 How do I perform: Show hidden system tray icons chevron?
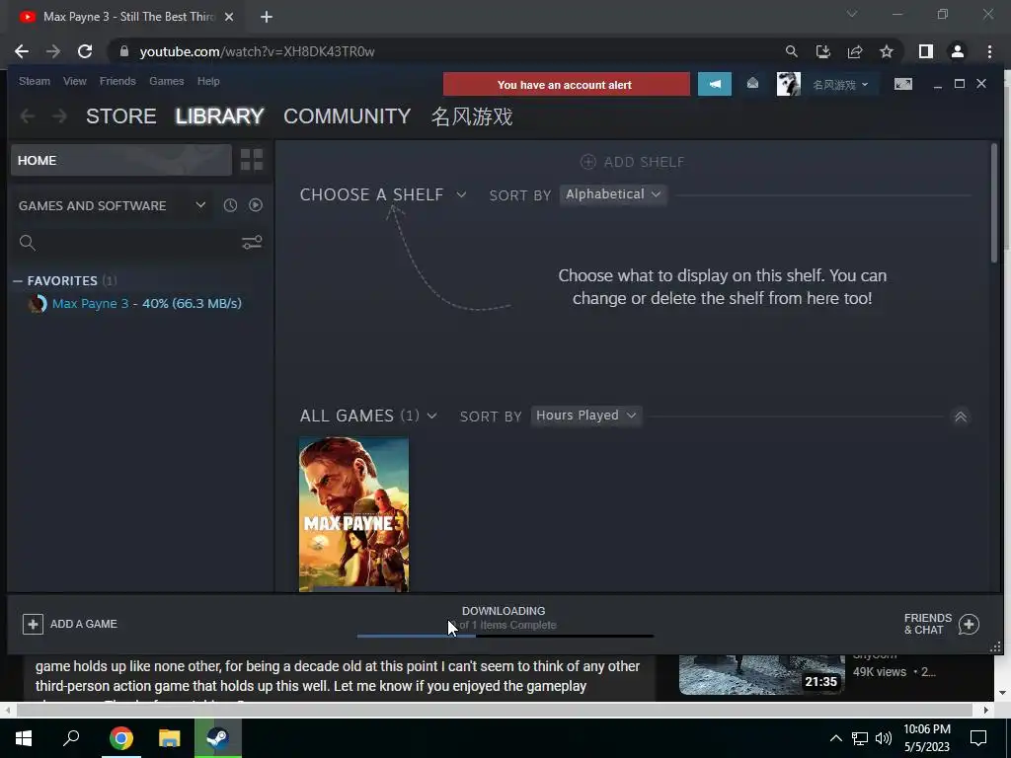[835, 738]
